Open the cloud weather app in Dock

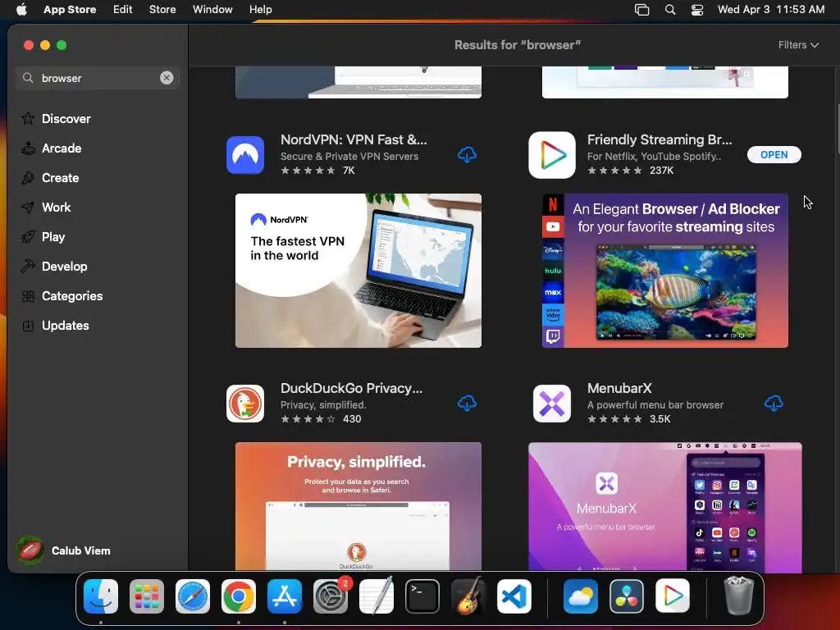[x=581, y=596]
